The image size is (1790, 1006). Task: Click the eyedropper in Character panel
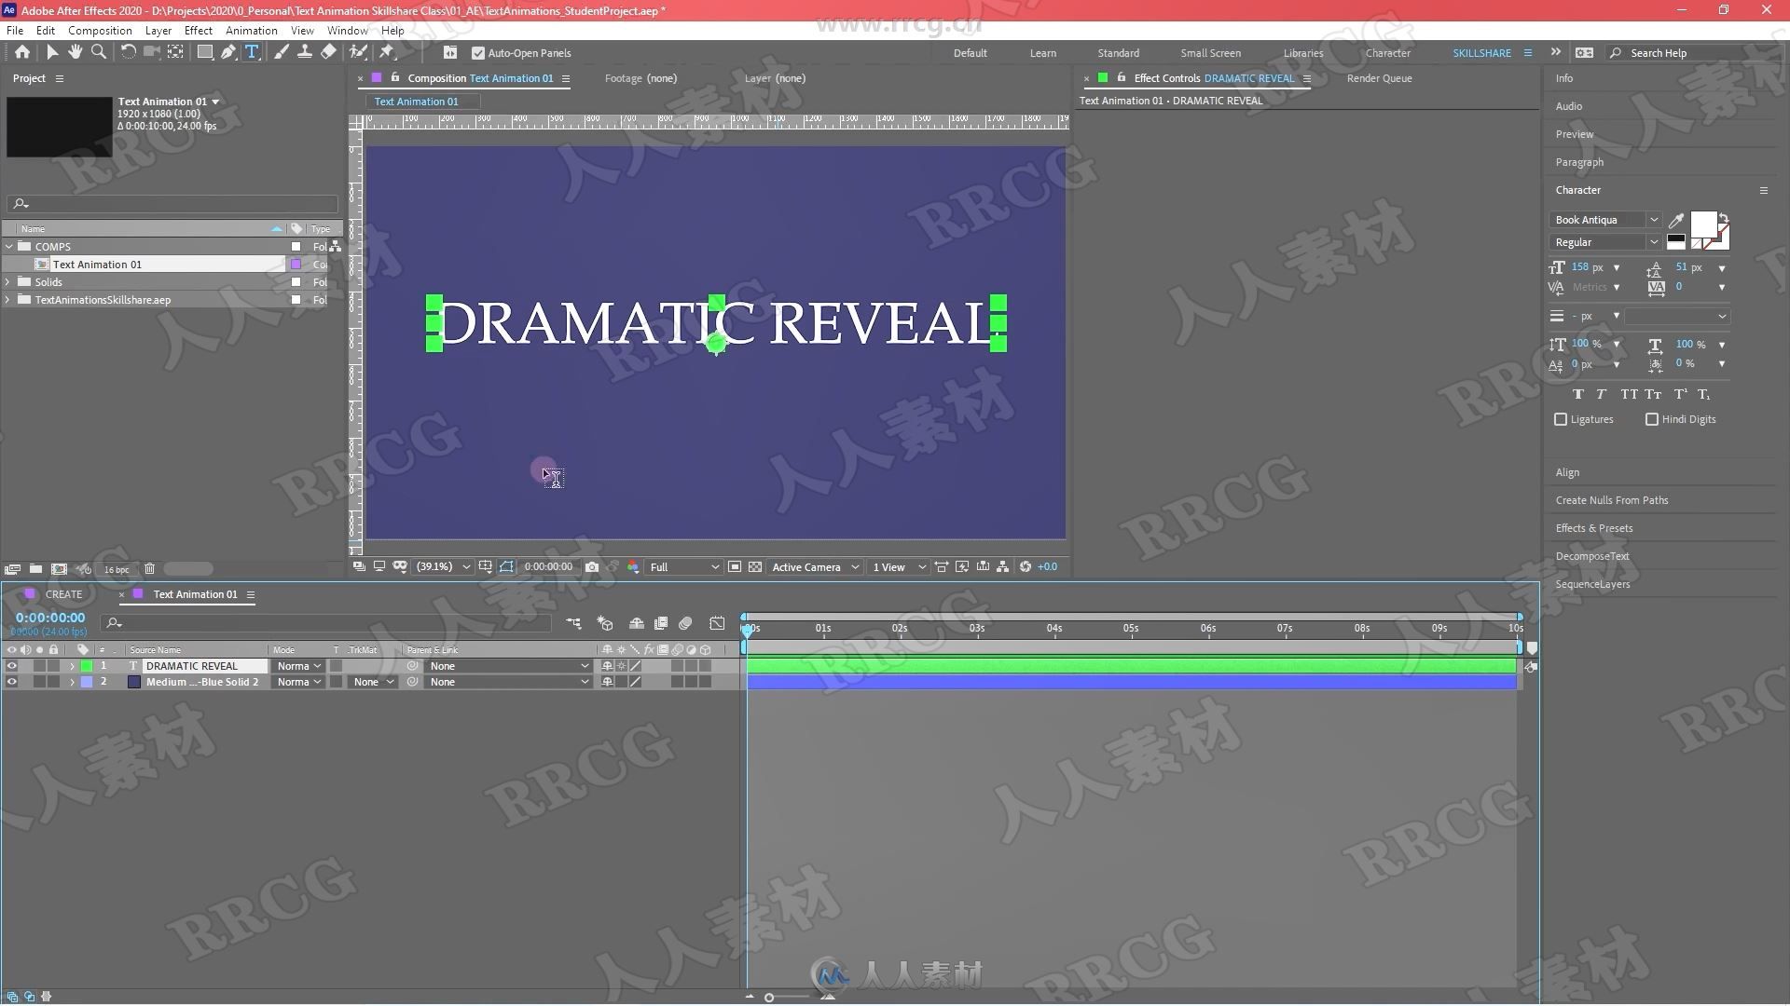click(x=1675, y=221)
